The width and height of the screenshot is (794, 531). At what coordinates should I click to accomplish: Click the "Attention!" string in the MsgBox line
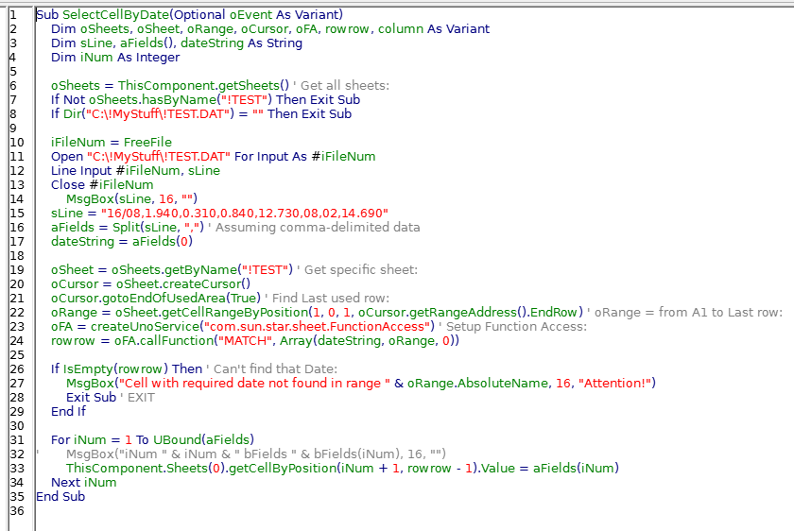click(616, 383)
